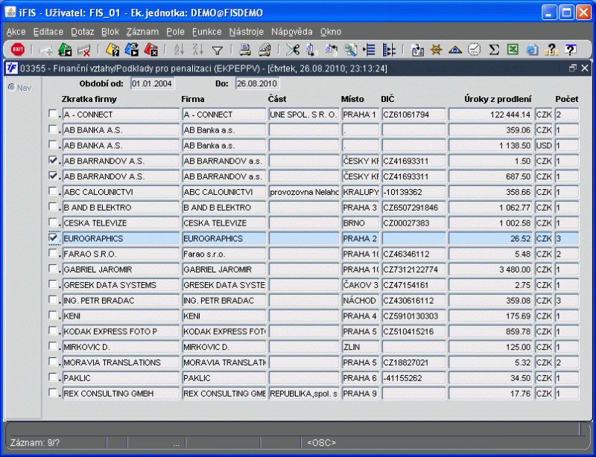596x457 pixels.
Task: Uncheck the EUROGRAPHICS row checkbox
Action: [x=53, y=238]
